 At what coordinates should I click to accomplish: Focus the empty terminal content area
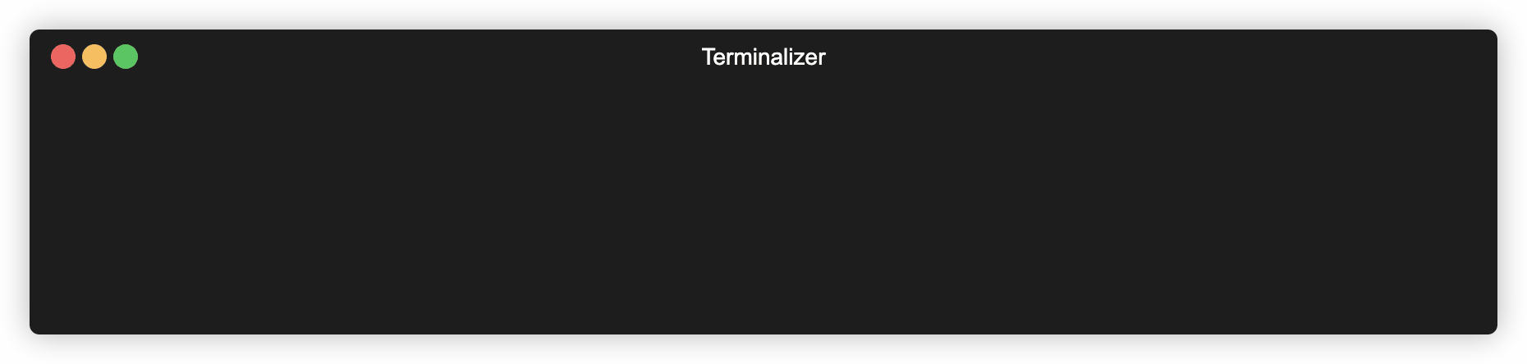tap(763, 205)
